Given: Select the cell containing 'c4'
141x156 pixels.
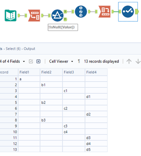Looking at the screenshot, I should (x=74, y=132).
